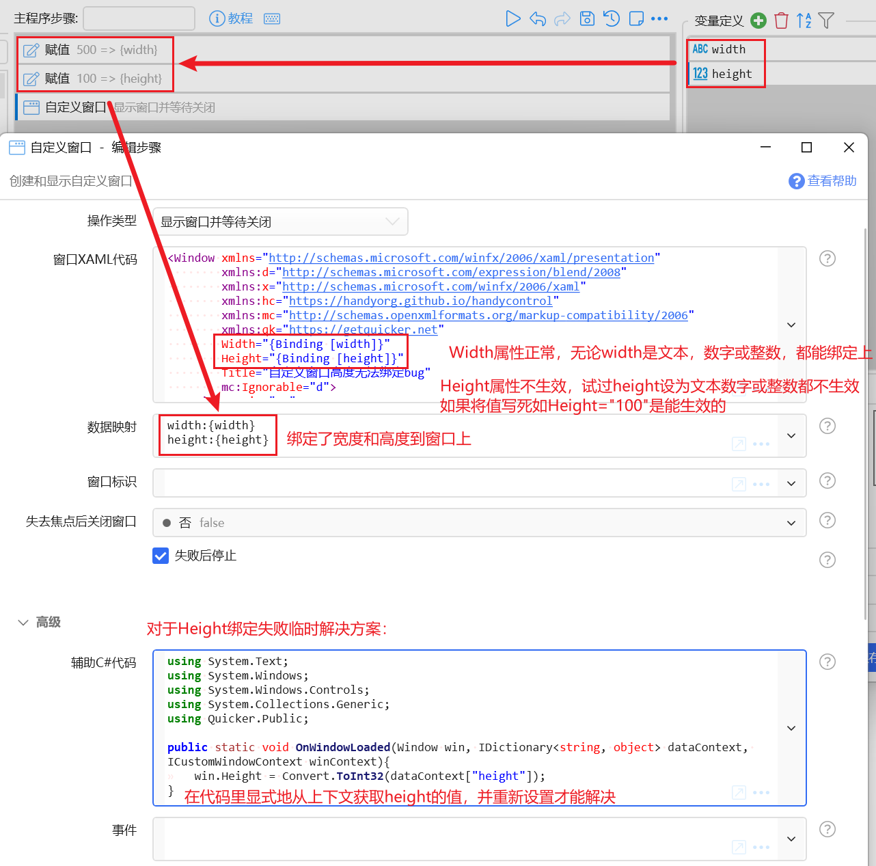This screenshot has height=866, width=876.
Task: Click the three-dot icon in 辅助C#代码 field
Action: [x=761, y=793]
